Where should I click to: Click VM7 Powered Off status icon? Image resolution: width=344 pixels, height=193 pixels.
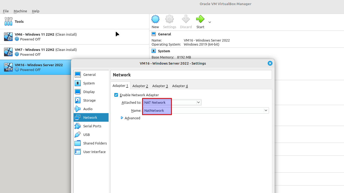pos(17,54)
